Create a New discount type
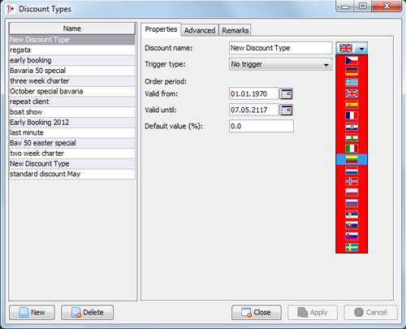406x329 pixels. pyautogui.click(x=32, y=313)
